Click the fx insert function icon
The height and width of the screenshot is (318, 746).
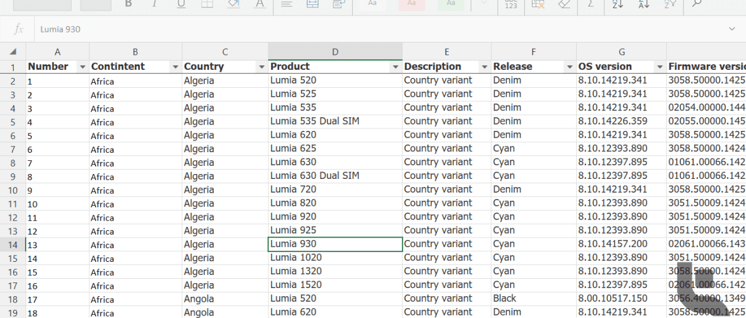pyautogui.click(x=18, y=29)
